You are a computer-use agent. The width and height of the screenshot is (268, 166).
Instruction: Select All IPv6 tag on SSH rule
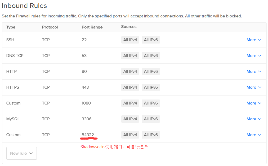tap(151, 40)
